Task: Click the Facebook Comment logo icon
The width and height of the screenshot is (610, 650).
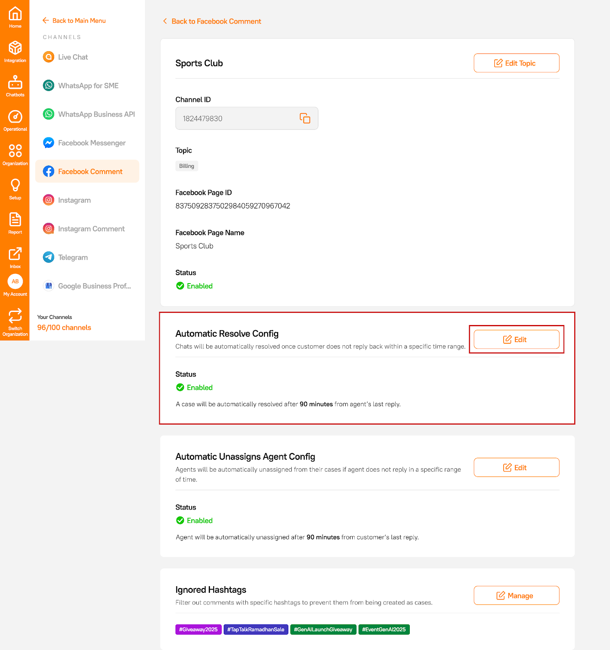Action: pos(49,171)
